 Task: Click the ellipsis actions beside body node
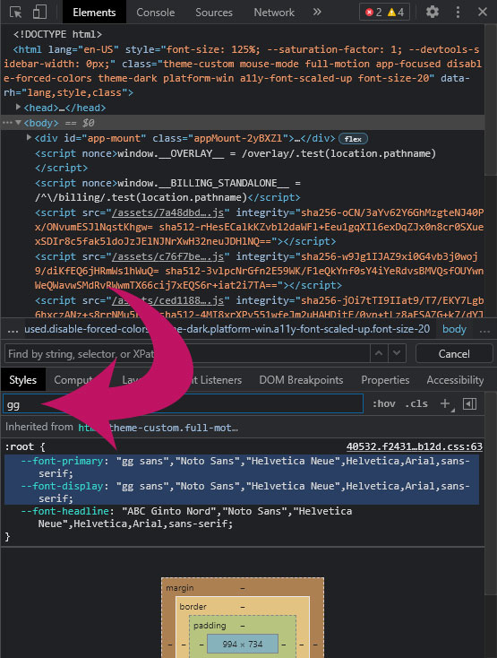(7, 123)
